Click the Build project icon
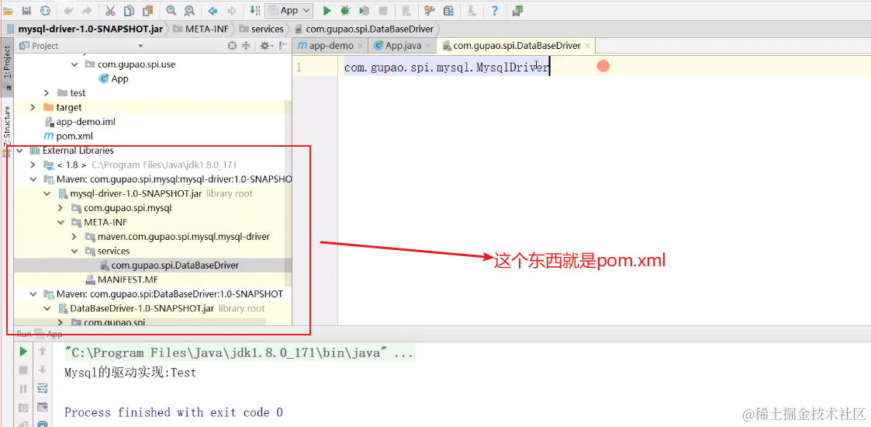This screenshot has width=871, height=427. coord(254,10)
